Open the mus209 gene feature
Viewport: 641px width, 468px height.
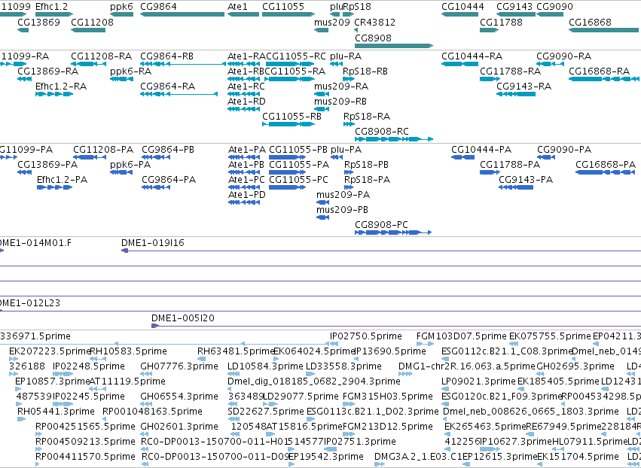(321, 30)
